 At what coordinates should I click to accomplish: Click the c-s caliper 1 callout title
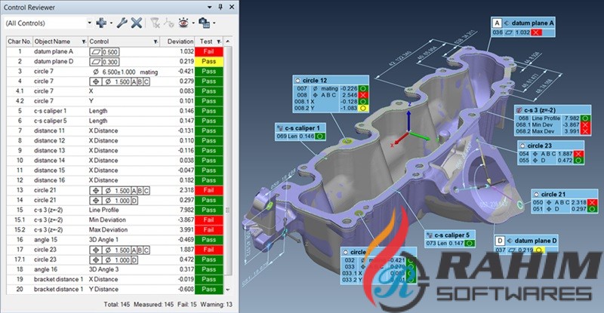point(303,128)
